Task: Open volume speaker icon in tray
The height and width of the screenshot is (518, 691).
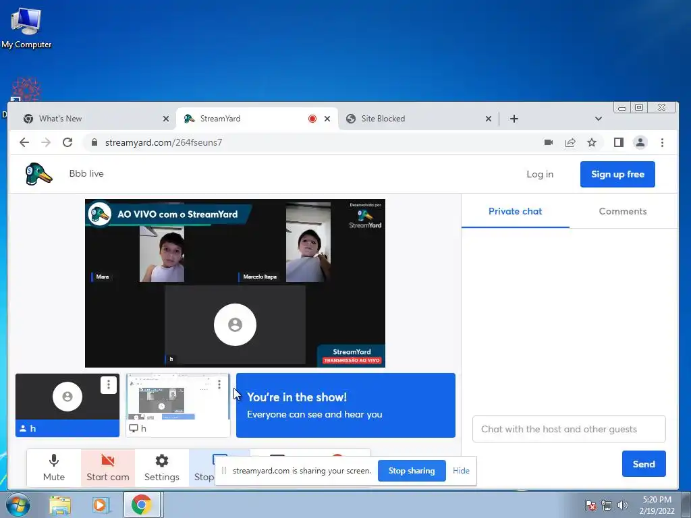Action: pos(622,505)
